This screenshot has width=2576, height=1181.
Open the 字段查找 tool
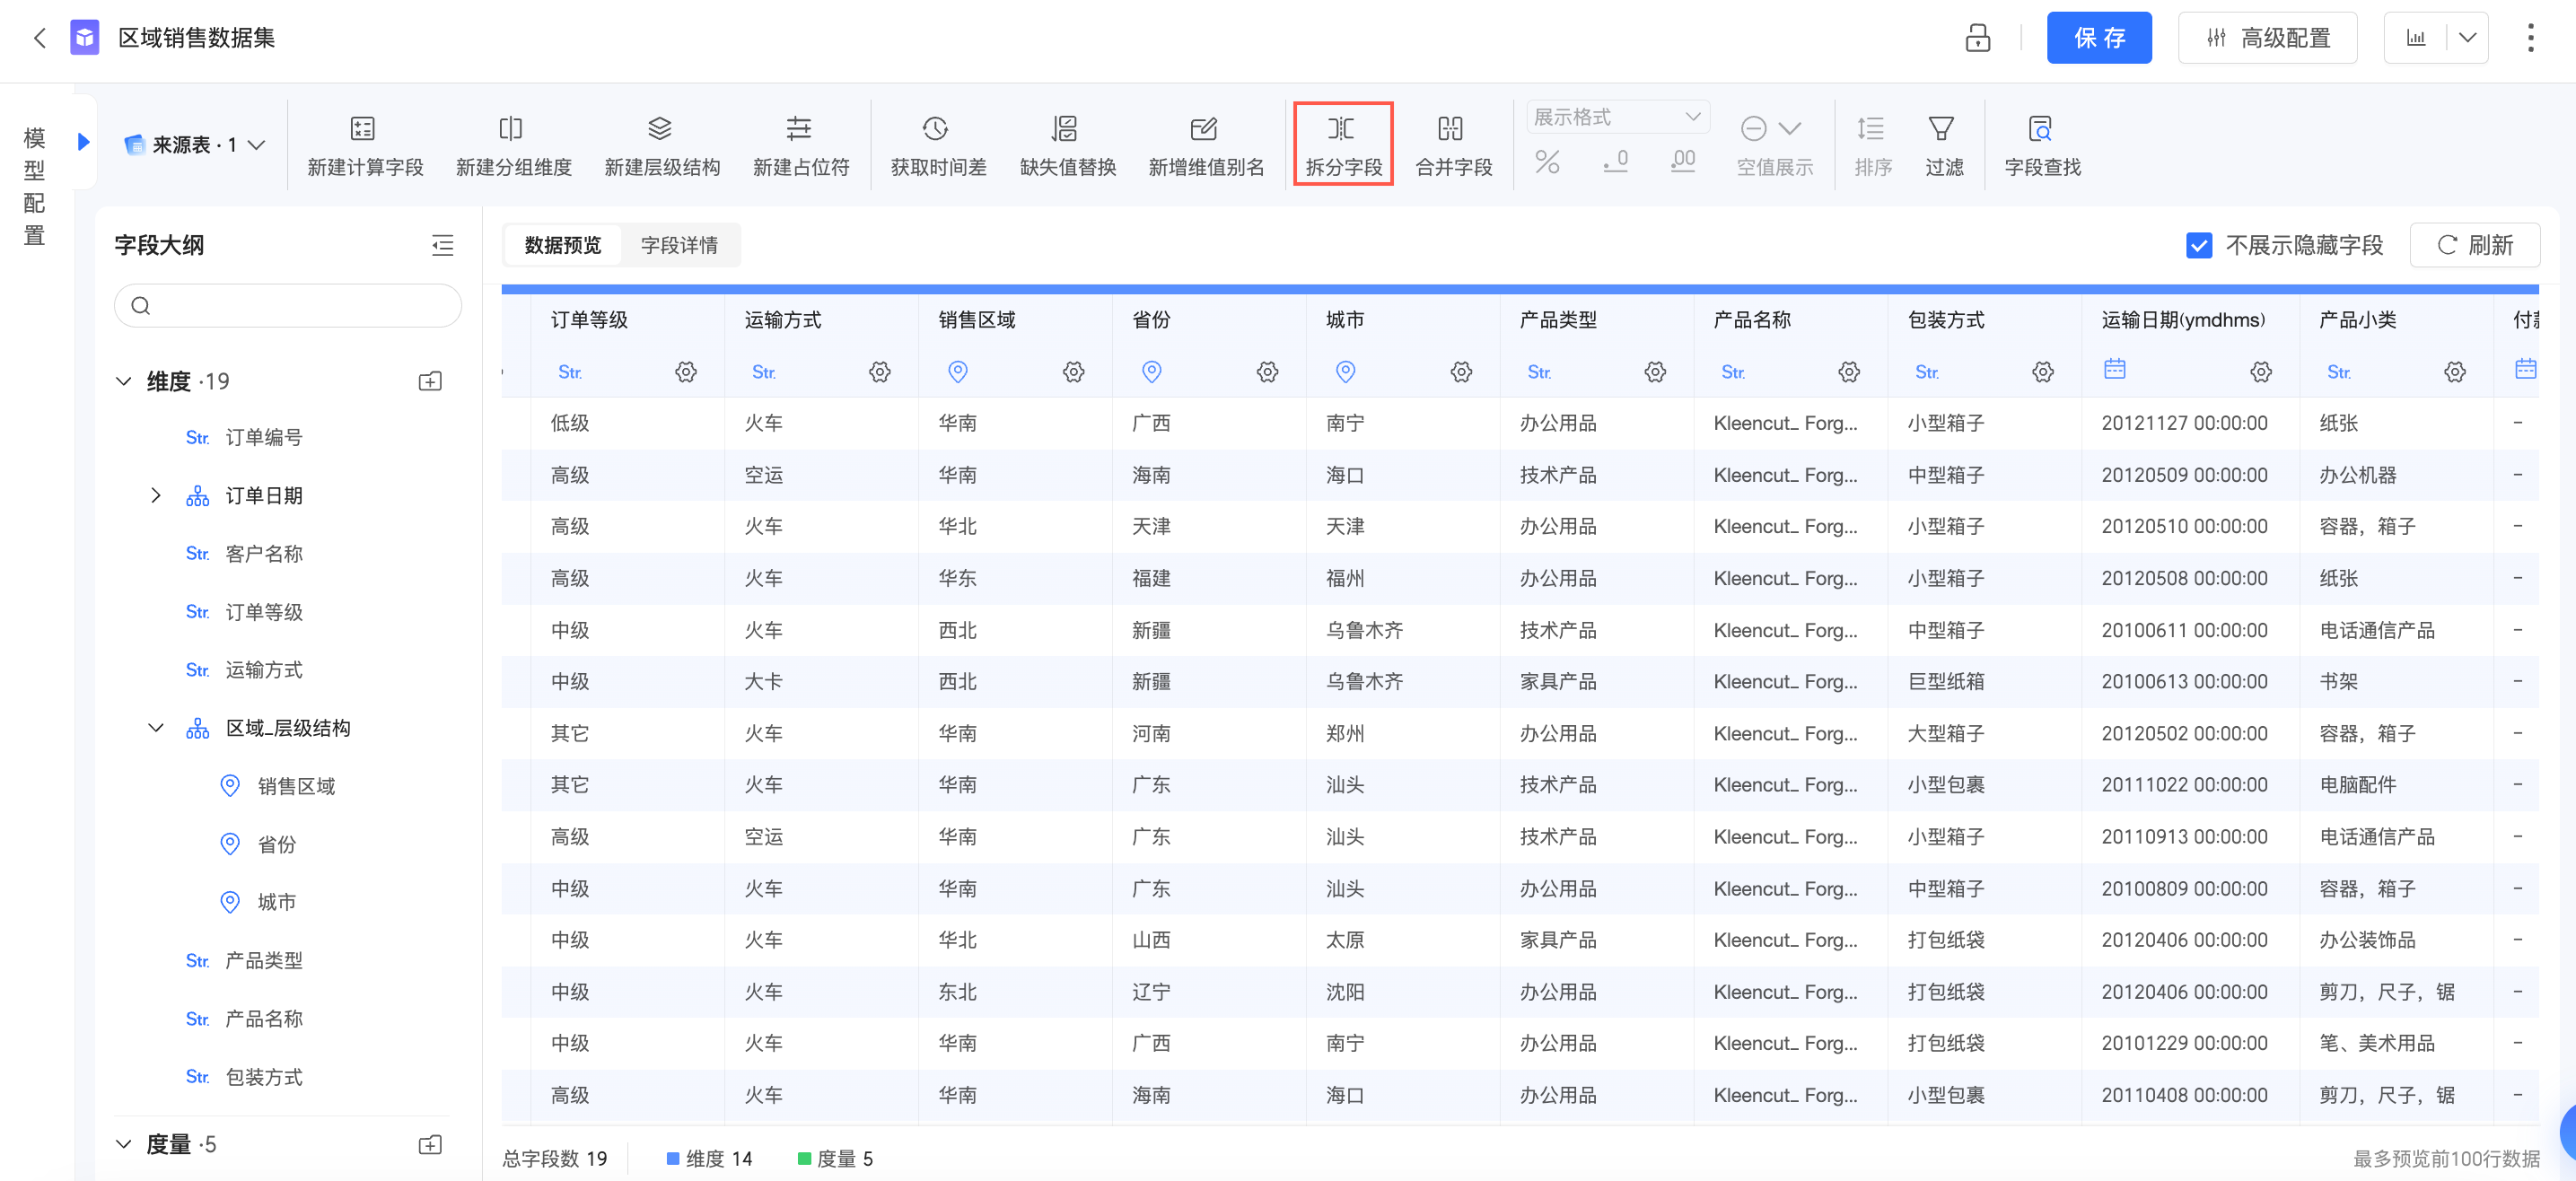pos(2040,129)
